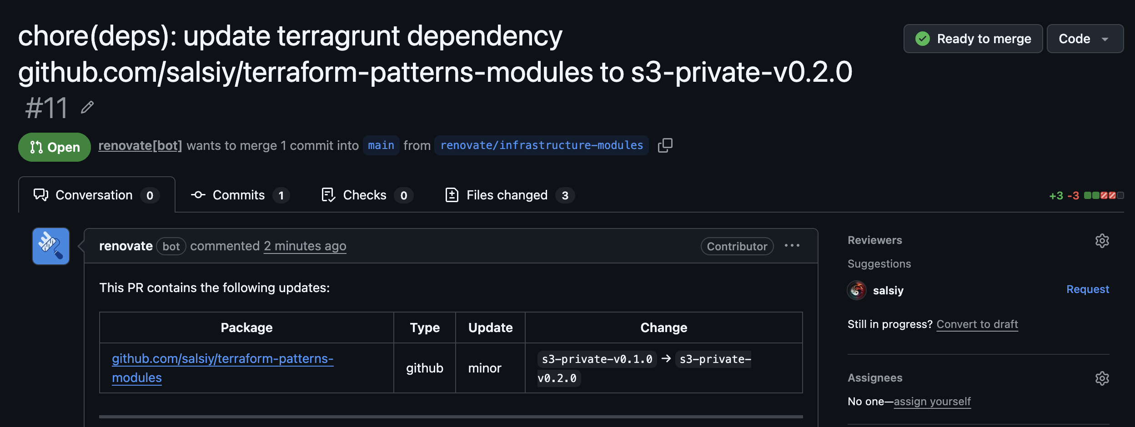Open the renovate[bot] author link
The width and height of the screenshot is (1135, 427).
coord(140,145)
